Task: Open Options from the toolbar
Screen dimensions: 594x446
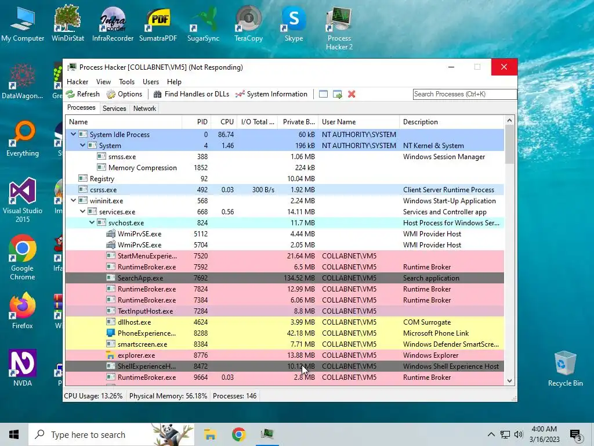Action: coord(124,94)
